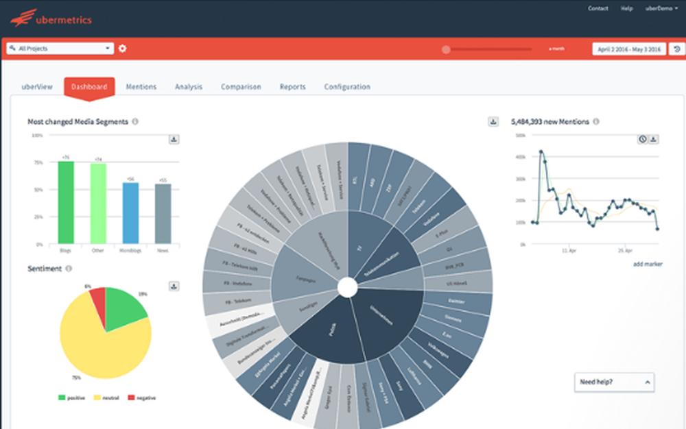Click the Daimler outer segment
686x429 pixels.
click(x=456, y=301)
